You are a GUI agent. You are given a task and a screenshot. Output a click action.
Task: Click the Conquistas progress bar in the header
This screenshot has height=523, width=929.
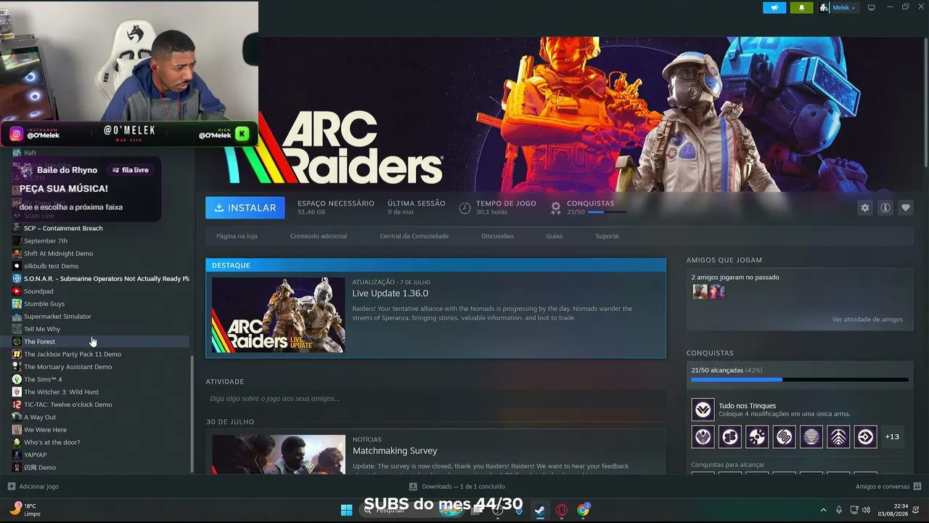(607, 212)
